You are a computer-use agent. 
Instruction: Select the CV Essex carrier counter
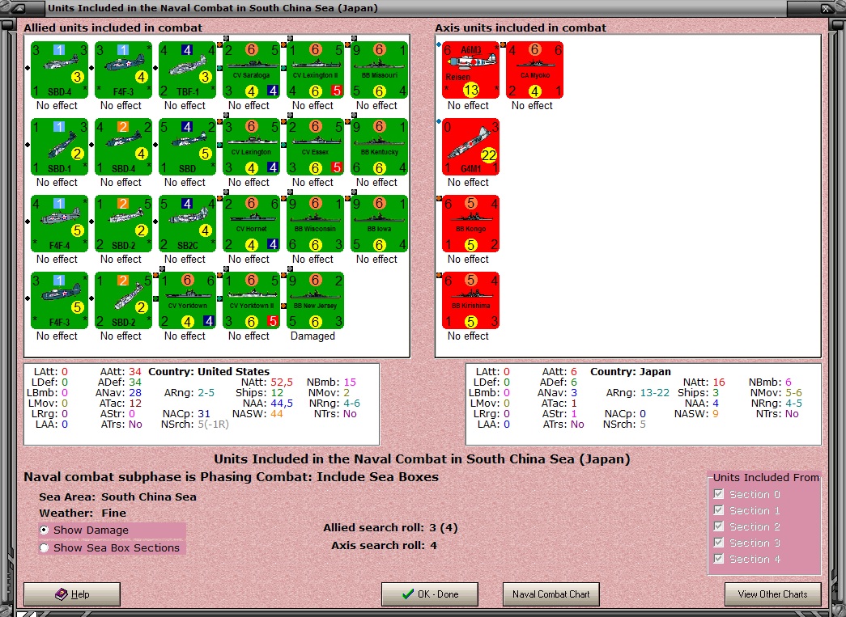pos(315,146)
